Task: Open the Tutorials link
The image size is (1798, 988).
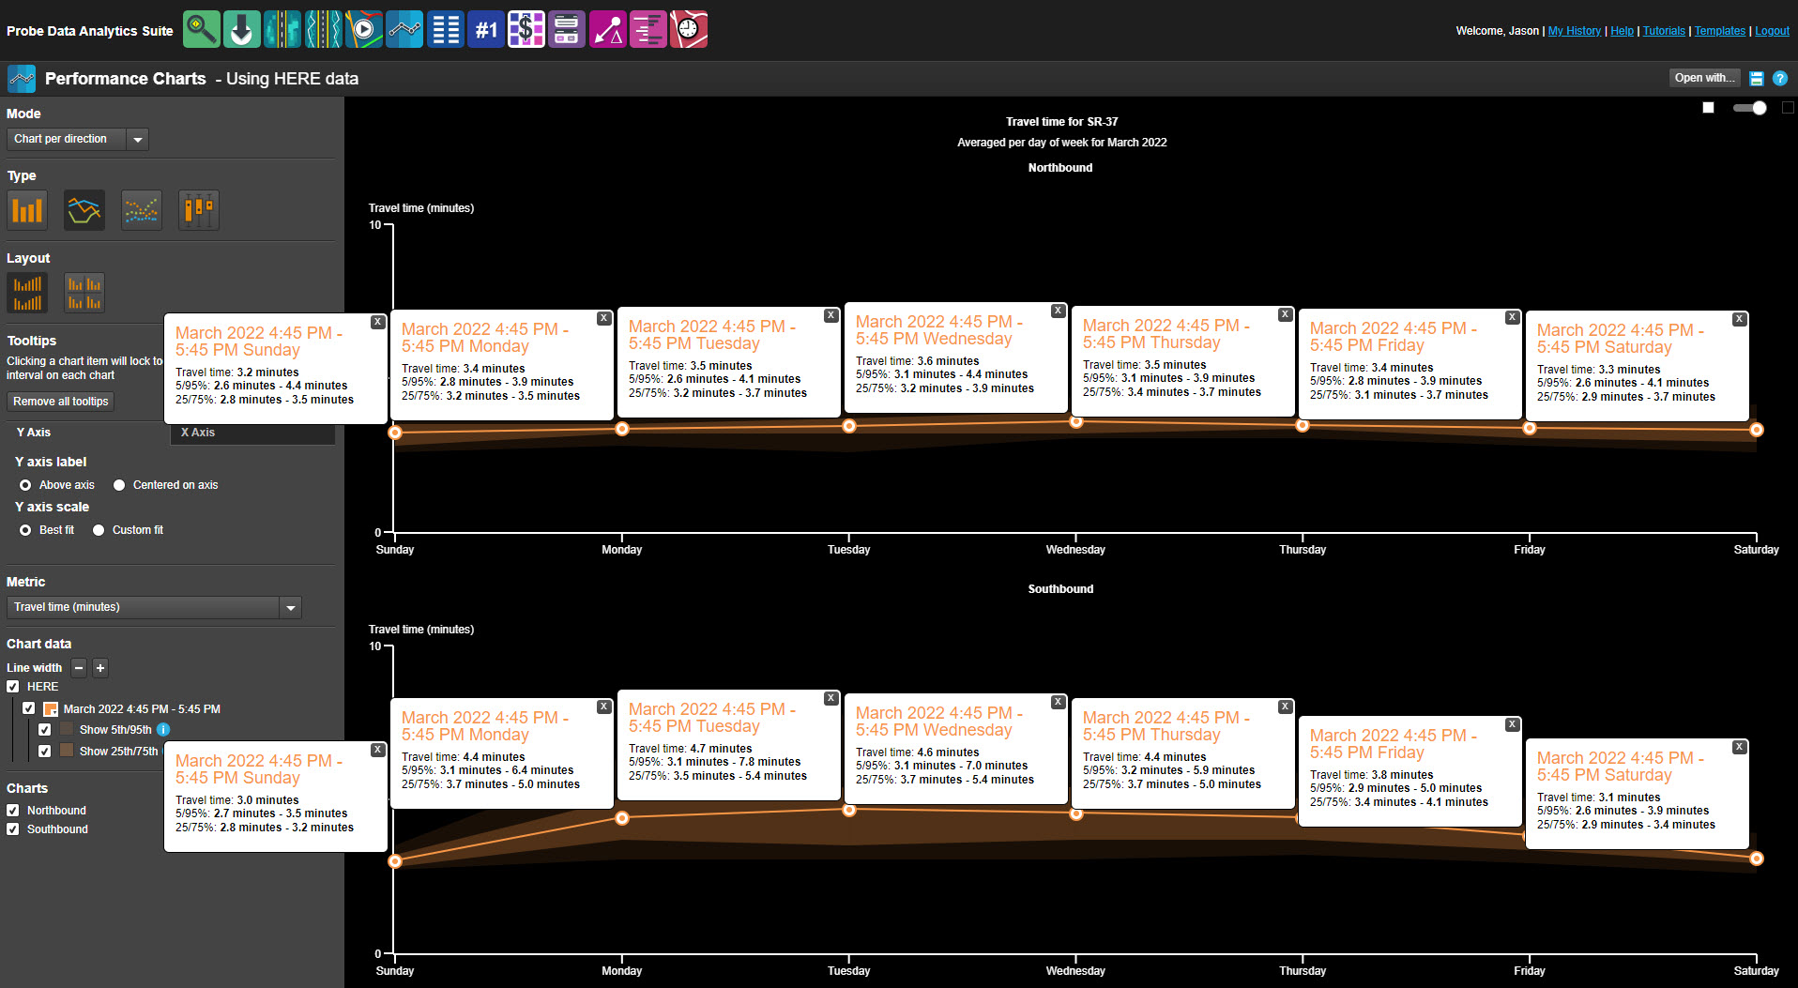Action: click(1664, 31)
